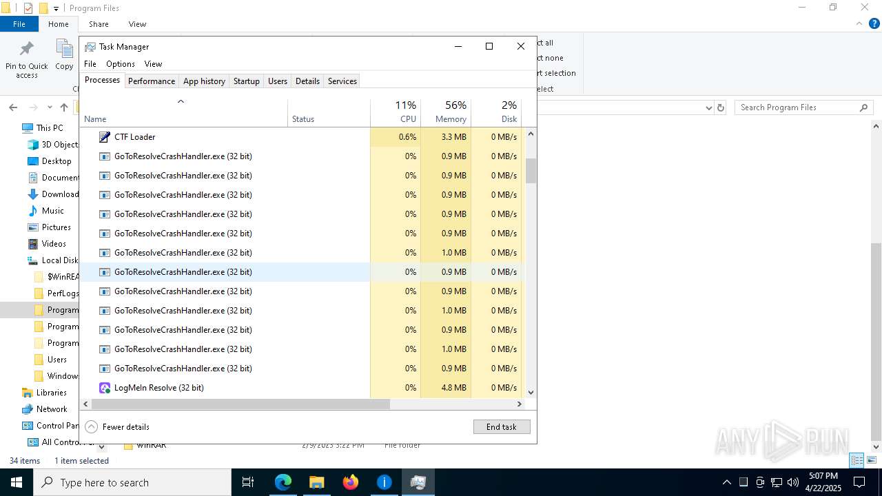Open the Task Manager File menu
This screenshot has height=496, width=882.
[90, 64]
